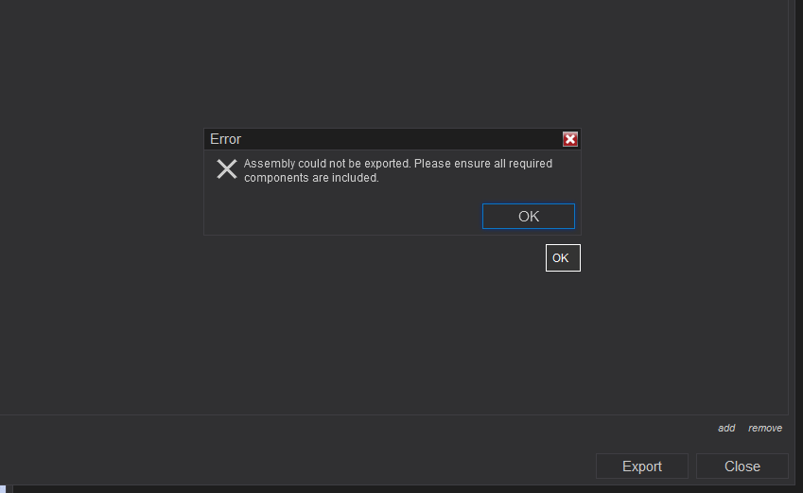Click the "components are included." text line
803x493 pixels.
pos(311,178)
